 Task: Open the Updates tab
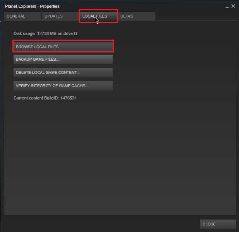click(61, 16)
